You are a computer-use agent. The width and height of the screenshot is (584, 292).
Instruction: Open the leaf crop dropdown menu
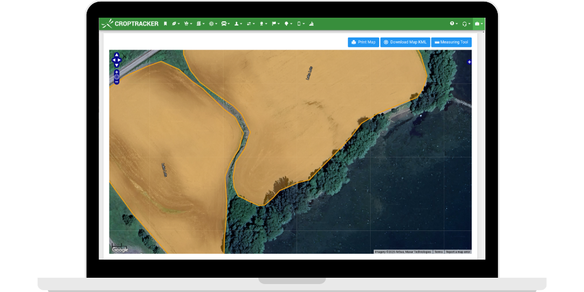[x=176, y=24]
